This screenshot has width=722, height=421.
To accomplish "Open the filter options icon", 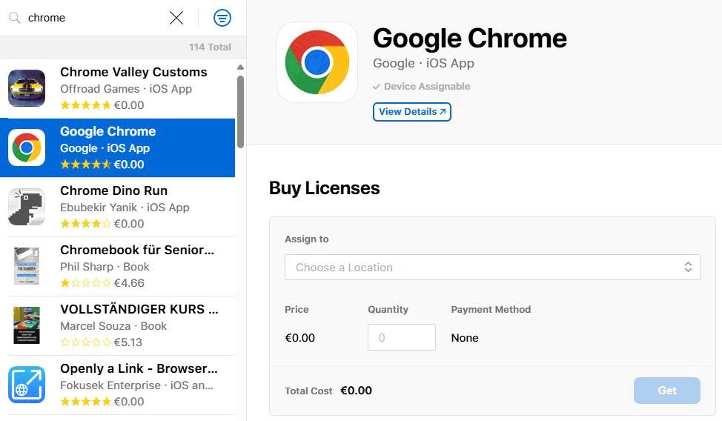I will pyautogui.click(x=222, y=18).
